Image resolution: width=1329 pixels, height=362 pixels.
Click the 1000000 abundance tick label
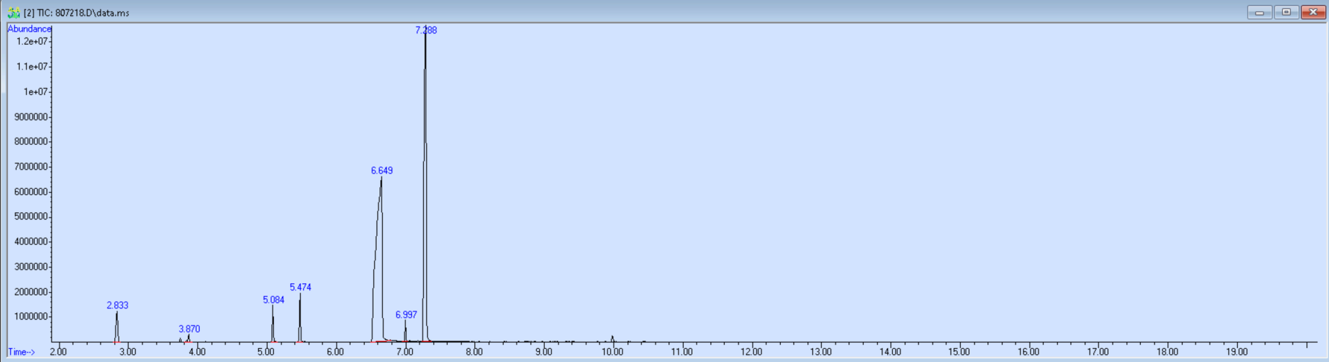pos(31,316)
